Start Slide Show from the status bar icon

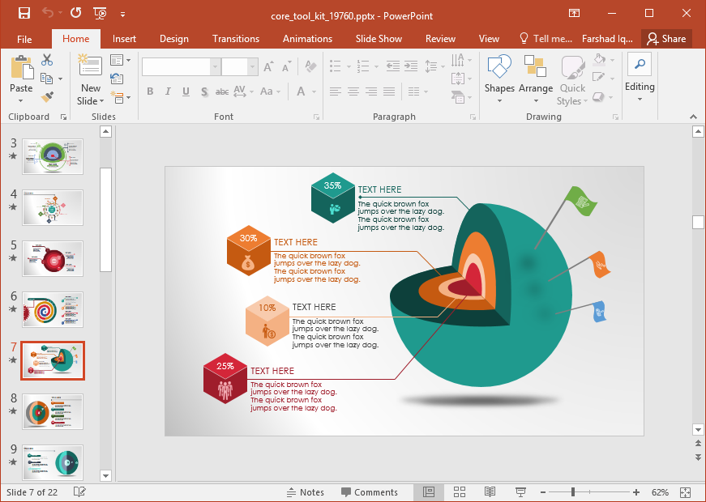point(520,492)
